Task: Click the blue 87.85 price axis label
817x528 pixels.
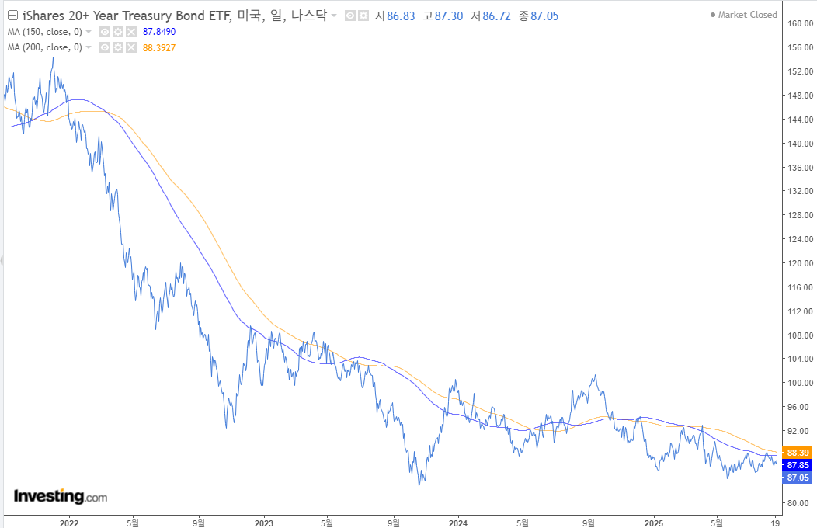Action: (x=798, y=465)
